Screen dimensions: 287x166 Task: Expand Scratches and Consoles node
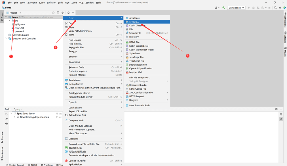6,38
